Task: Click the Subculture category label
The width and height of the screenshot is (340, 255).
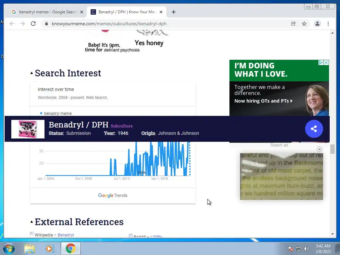Action: 122,126
